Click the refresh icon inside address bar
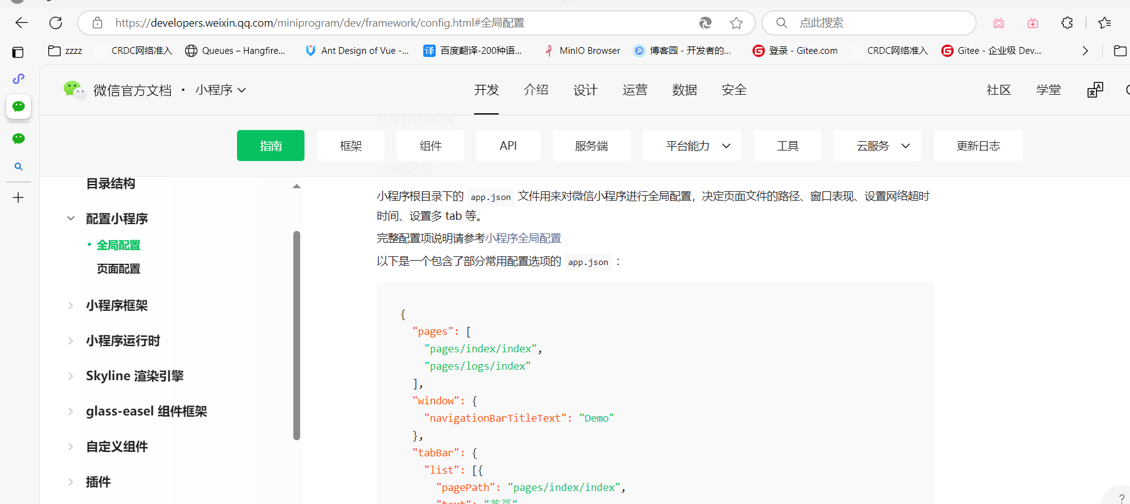This screenshot has width=1130, height=504. 705,23
